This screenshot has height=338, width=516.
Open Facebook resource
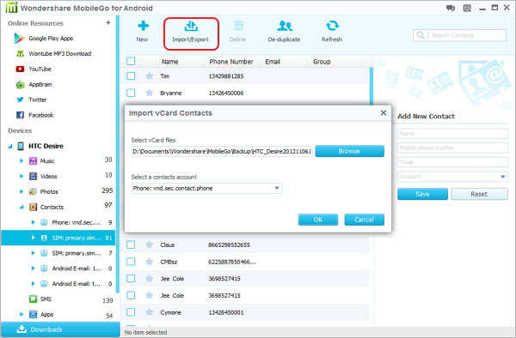point(34,115)
